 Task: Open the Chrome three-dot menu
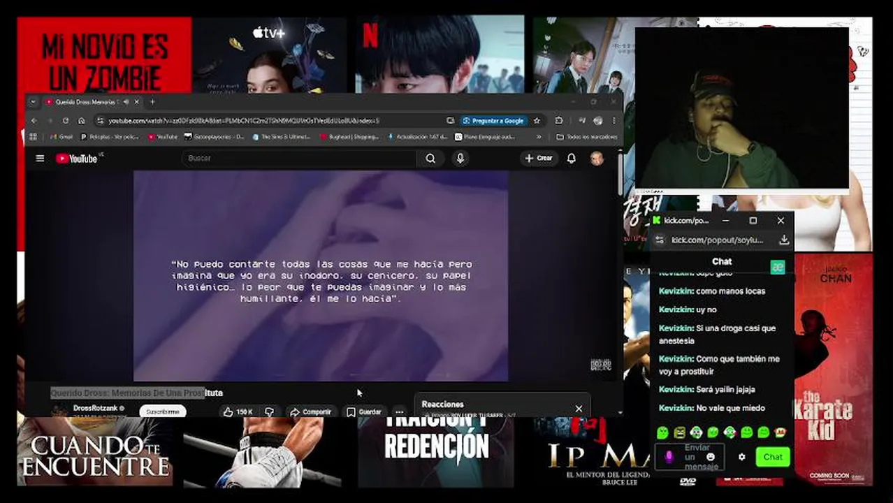[613, 121]
